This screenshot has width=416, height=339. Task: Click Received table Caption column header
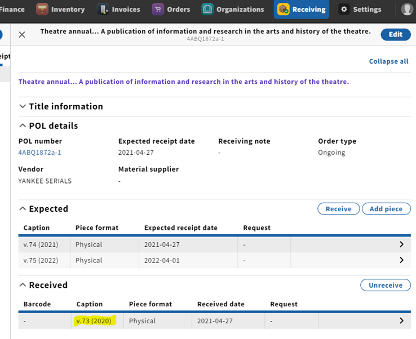pyautogui.click(x=90, y=304)
